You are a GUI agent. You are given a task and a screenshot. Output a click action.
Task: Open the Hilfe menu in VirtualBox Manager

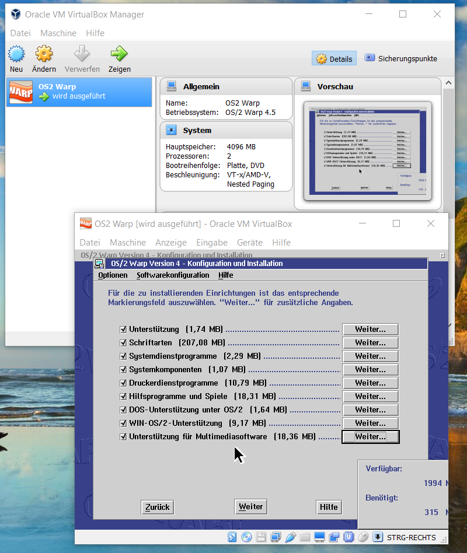pyautogui.click(x=95, y=33)
